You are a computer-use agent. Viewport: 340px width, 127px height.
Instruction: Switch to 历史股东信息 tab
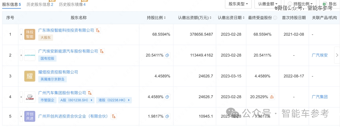click(40, 4)
